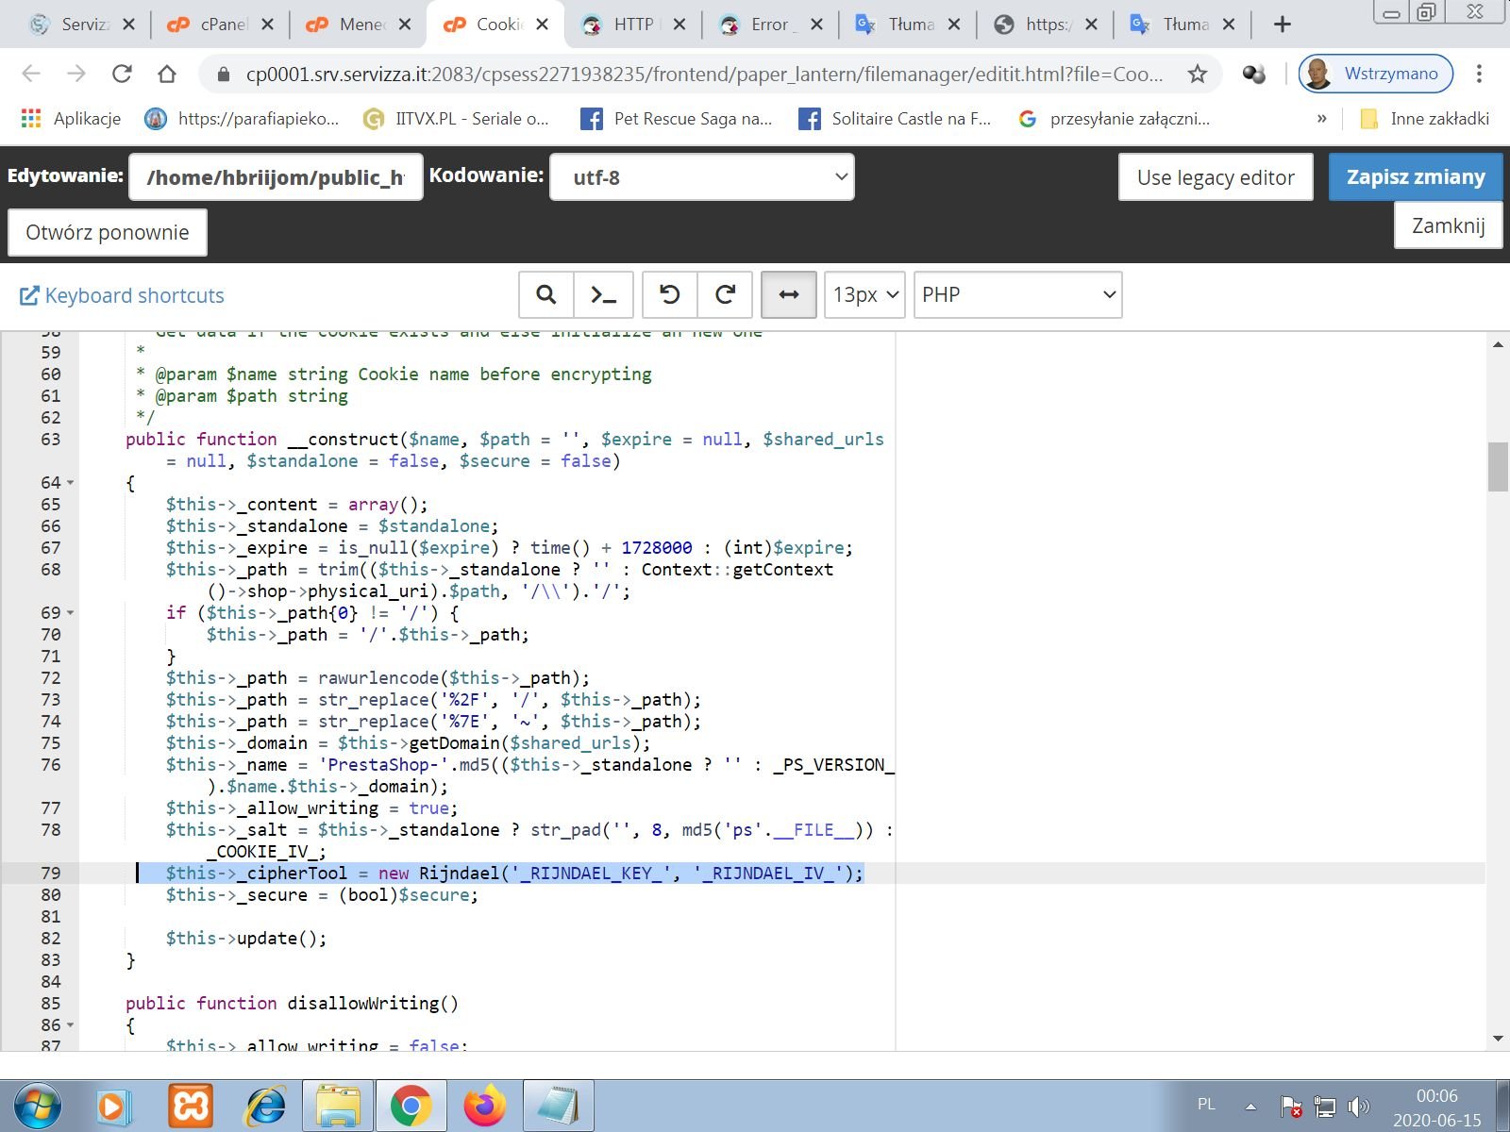Expand the utf-8 encoding dropdown
Screen dimensions: 1510x1132
click(701, 177)
